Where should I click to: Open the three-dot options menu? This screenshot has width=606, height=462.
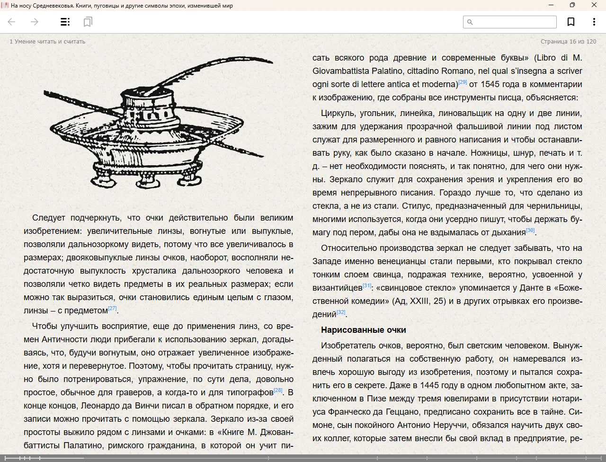pos(594,22)
